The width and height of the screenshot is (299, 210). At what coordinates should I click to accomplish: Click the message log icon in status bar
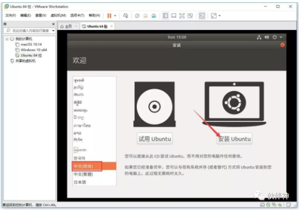click(289, 205)
